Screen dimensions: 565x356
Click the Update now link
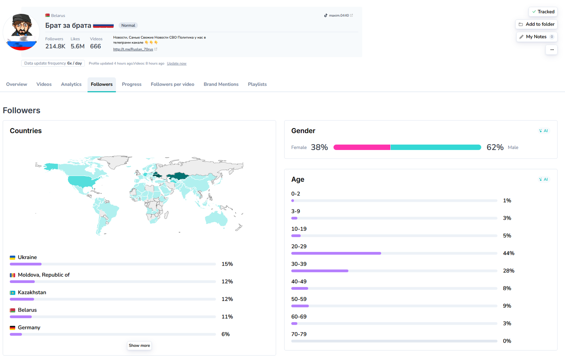pyautogui.click(x=177, y=64)
